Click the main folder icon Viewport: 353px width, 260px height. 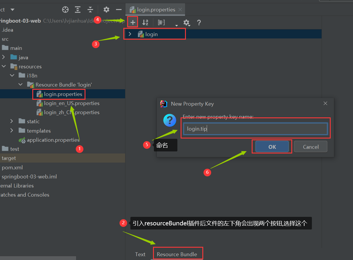click(5, 48)
